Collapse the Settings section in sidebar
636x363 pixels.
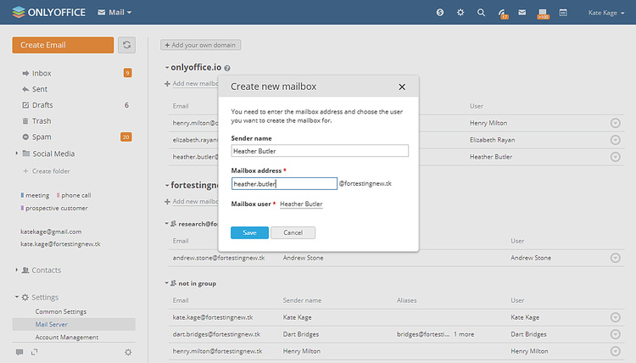pos(17,297)
